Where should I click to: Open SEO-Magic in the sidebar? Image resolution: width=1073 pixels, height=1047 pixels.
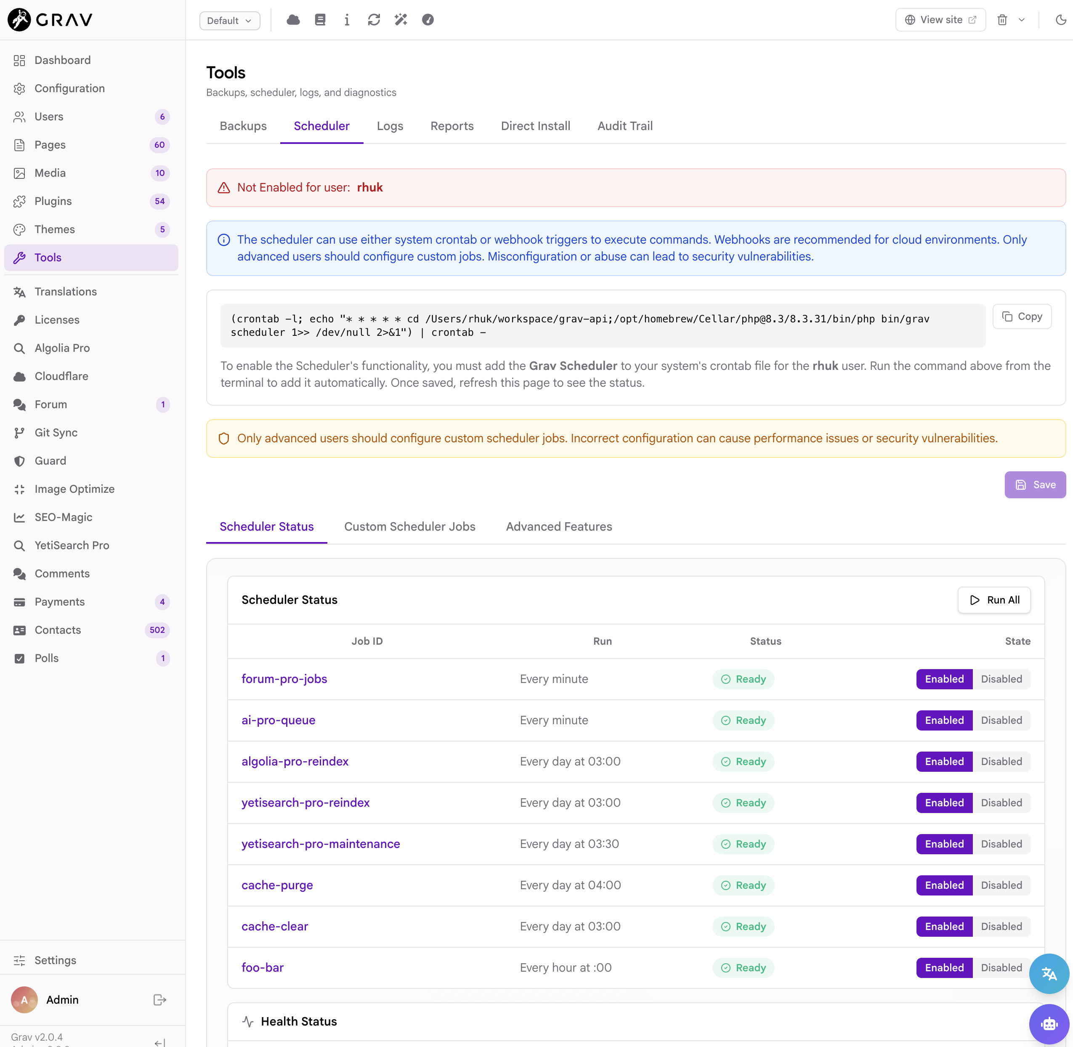pyautogui.click(x=91, y=518)
